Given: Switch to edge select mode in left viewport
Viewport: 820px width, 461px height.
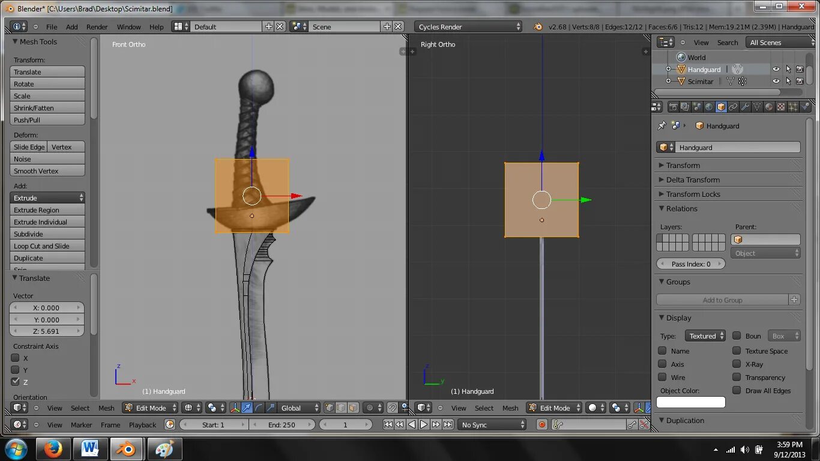Looking at the screenshot, I should pyautogui.click(x=341, y=408).
